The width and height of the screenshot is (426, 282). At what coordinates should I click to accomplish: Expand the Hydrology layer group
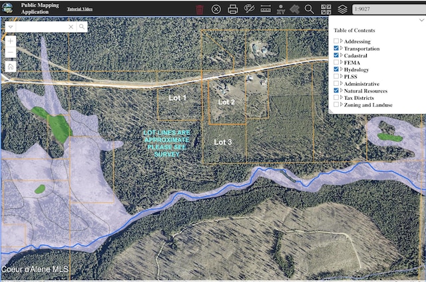(x=341, y=69)
